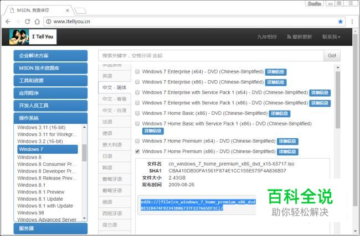Expand the MSDN 技术资源库 category
This screenshot has width=360, height=236.
[50, 68]
